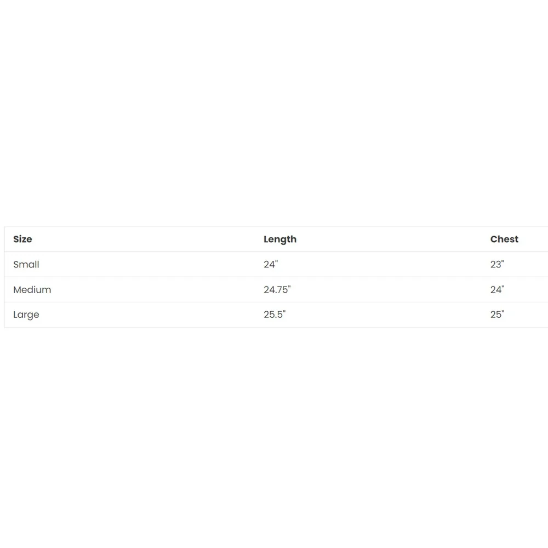Click the bold Length heading text

click(280, 239)
